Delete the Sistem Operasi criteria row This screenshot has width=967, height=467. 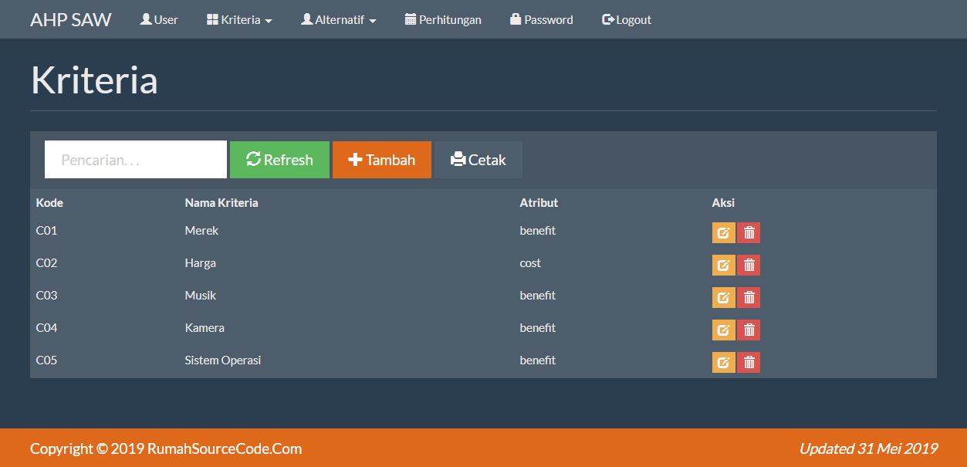pyautogui.click(x=749, y=362)
